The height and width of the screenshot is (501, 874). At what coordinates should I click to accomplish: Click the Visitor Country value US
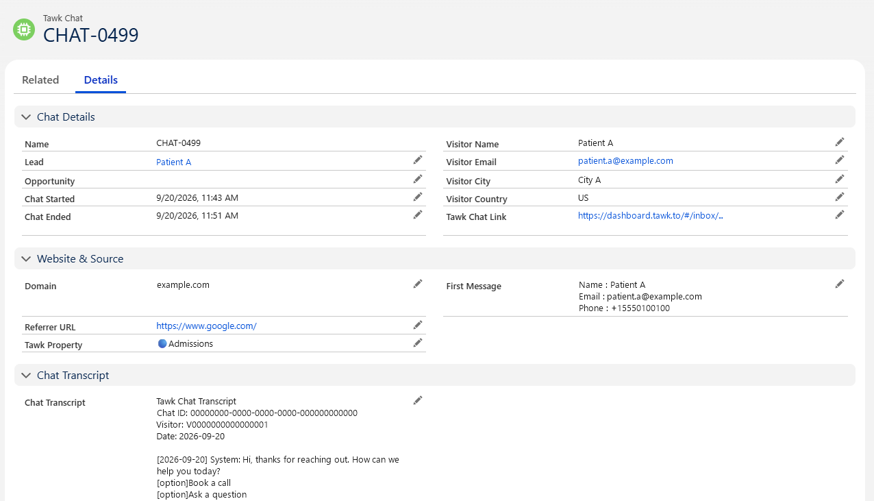coord(584,198)
